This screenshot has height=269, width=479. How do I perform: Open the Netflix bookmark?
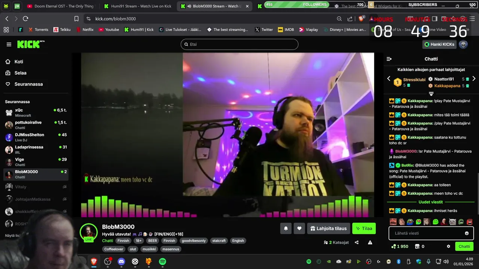click(x=85, y=30)
